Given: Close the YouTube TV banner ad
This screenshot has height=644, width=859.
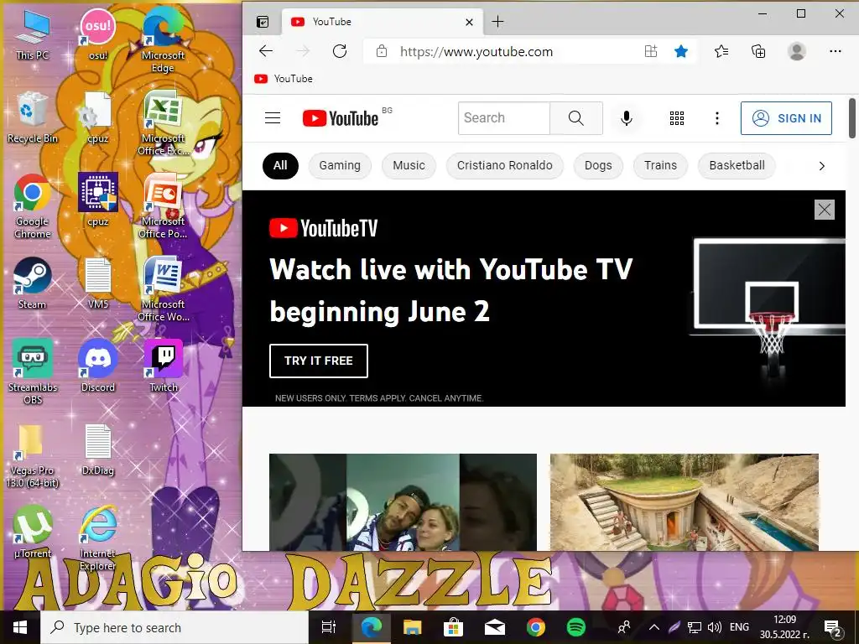Looking at the screenshot, I should (824, 209).
